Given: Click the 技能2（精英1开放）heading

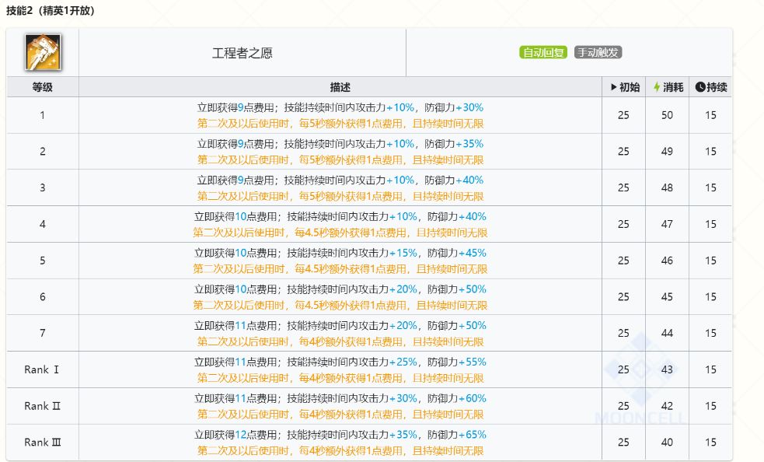Looking at the screenshot, I should click(x=51, y=11).
